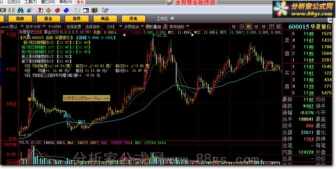Screen dimensions: 336x169
Task: Click the blue circular info icon
Action: 66,10
